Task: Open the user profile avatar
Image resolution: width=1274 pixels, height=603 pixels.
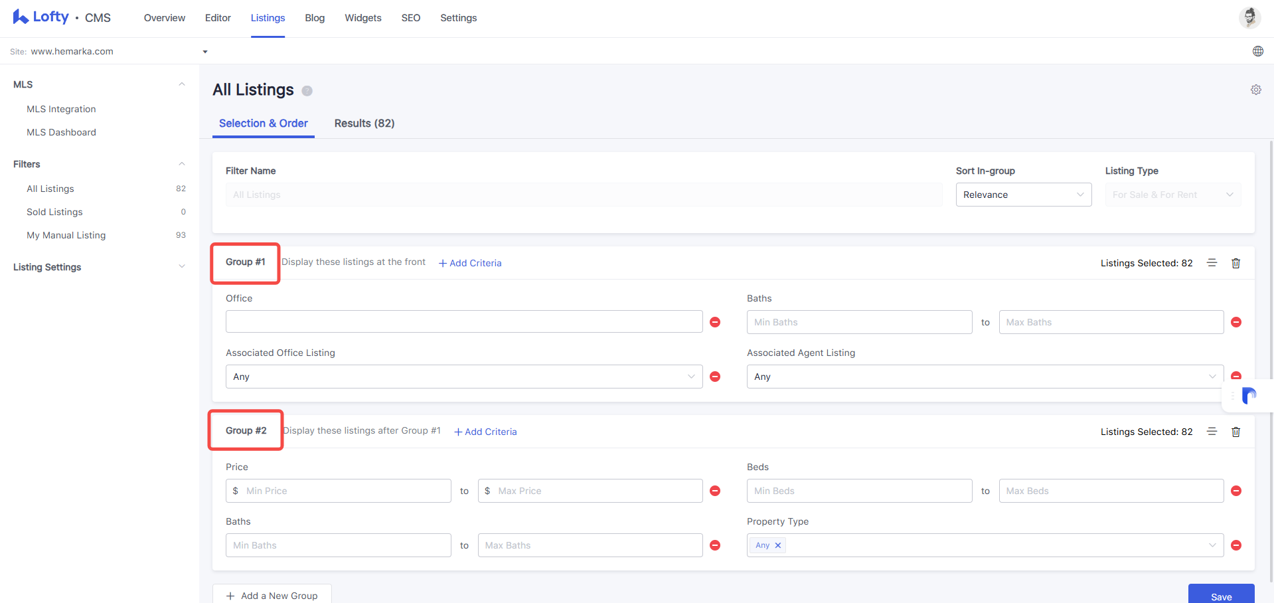Action: pos(1249,17)
